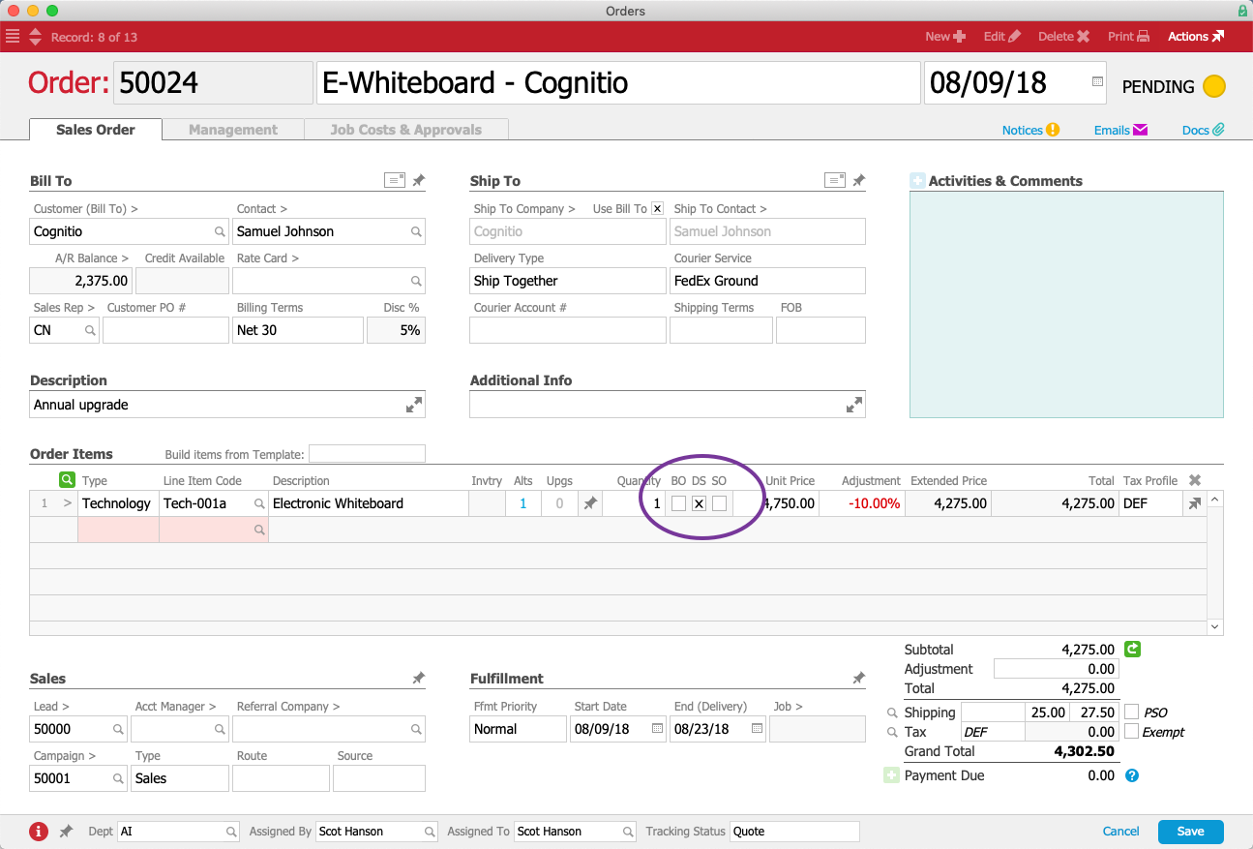Click the red info icon in the footer
Screen dimensions: 1253x849
39,832
